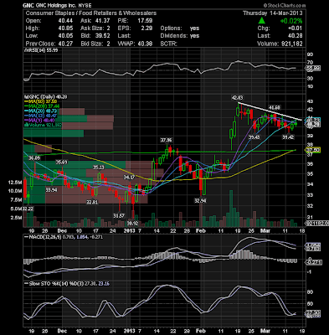Image resolution: width=329 pixels, height=335 pixels.
Task: Click the 12.5M volume axis label
Action: coord(15,183)
